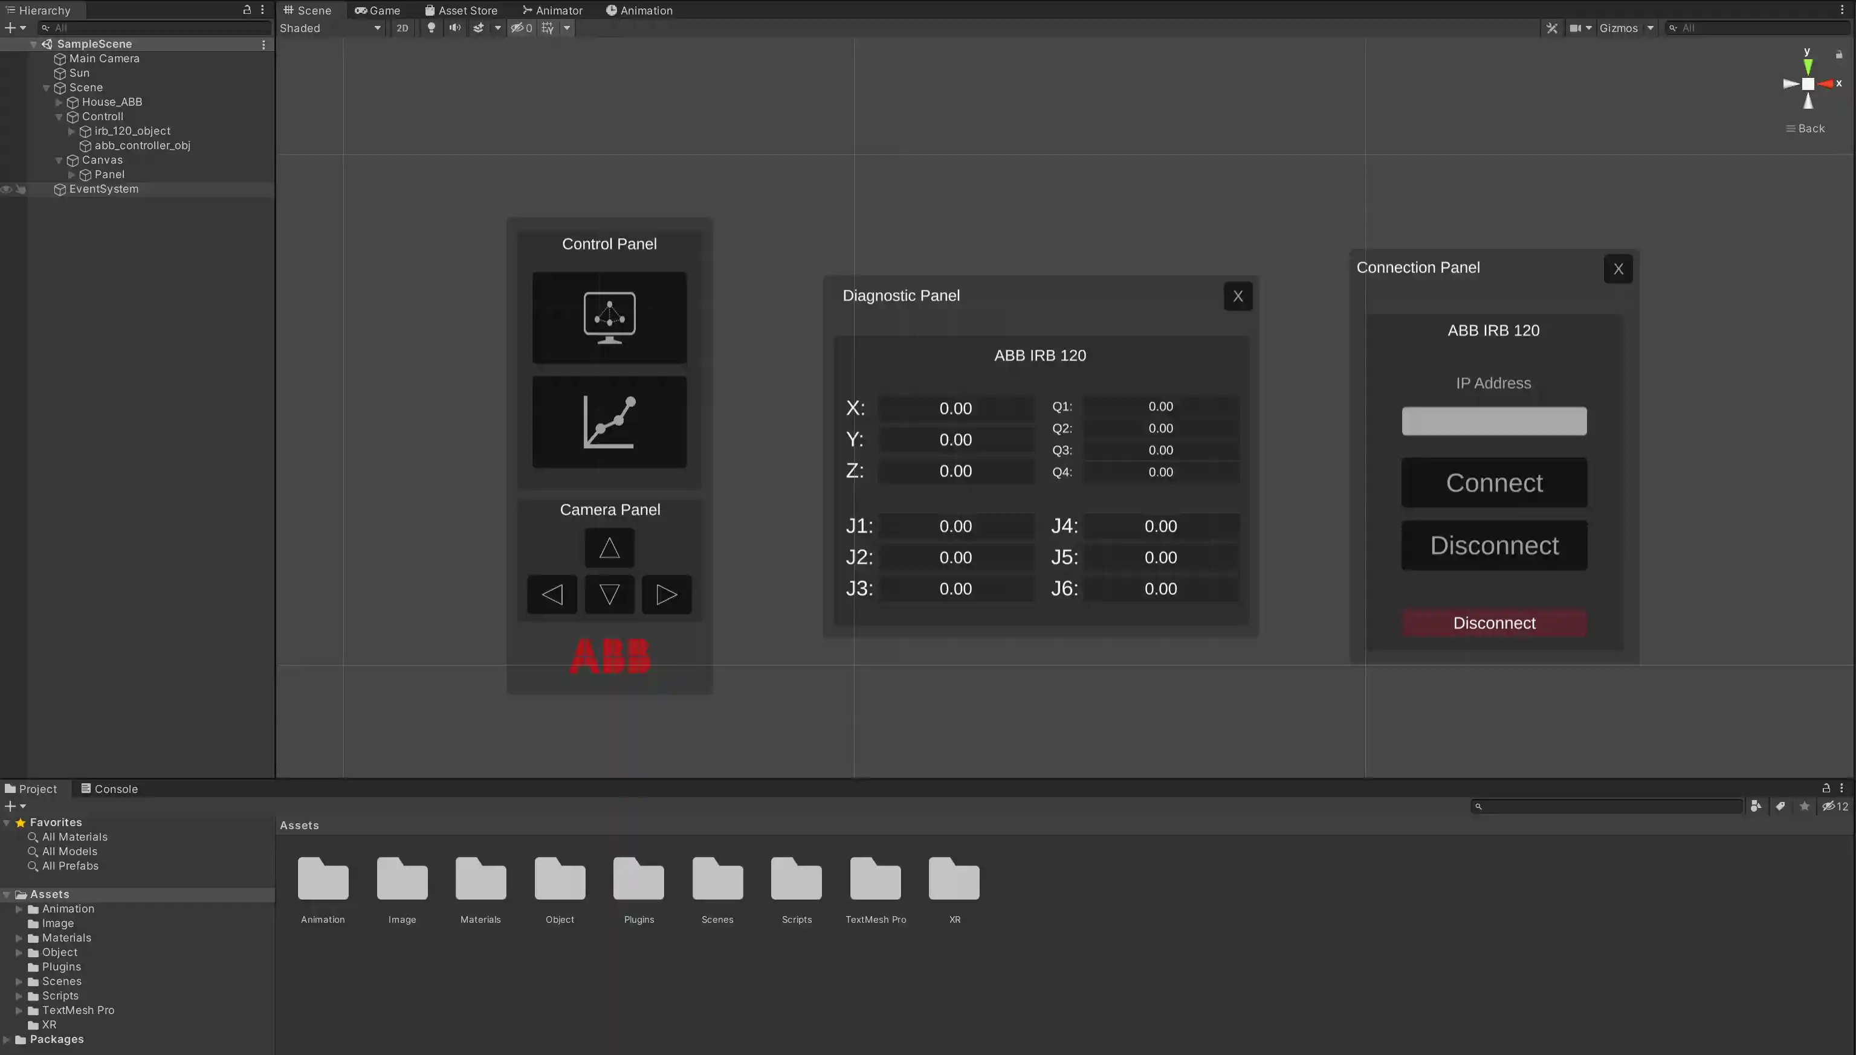Toggle EventSystem visibility eye icon
Viewport: 1856px width, 1055px height.
point(7,189)
